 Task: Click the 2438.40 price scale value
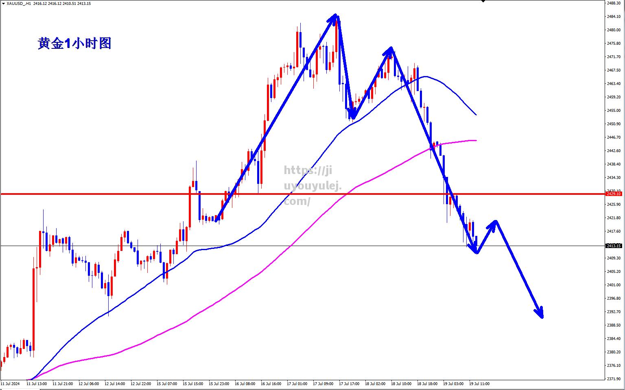tap(614, 164)
